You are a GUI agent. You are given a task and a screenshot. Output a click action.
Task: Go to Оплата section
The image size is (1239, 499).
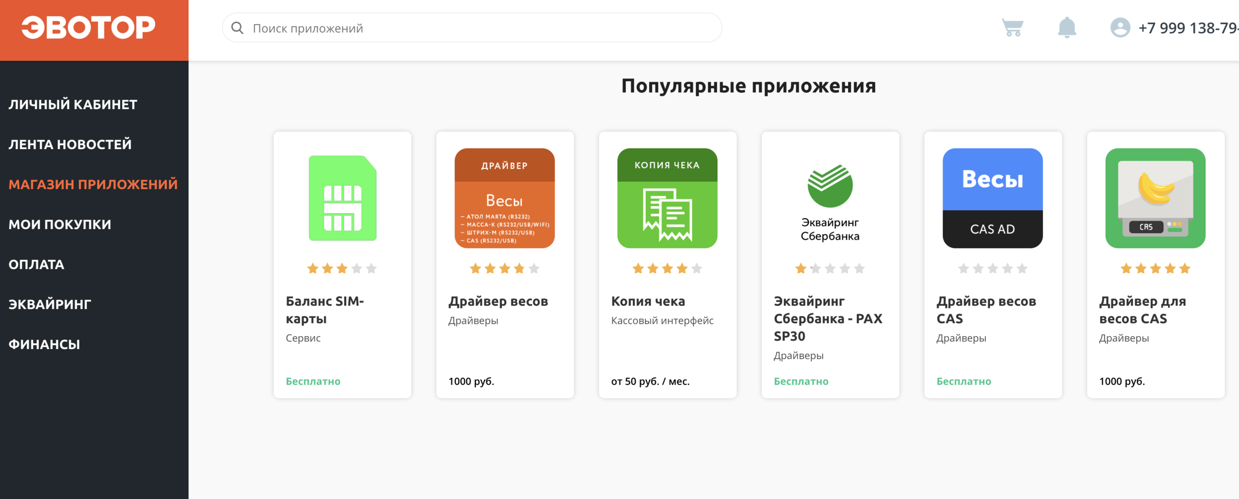[x=36, y=264]
